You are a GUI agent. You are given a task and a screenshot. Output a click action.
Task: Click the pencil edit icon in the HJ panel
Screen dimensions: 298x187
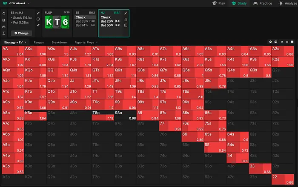125,13
